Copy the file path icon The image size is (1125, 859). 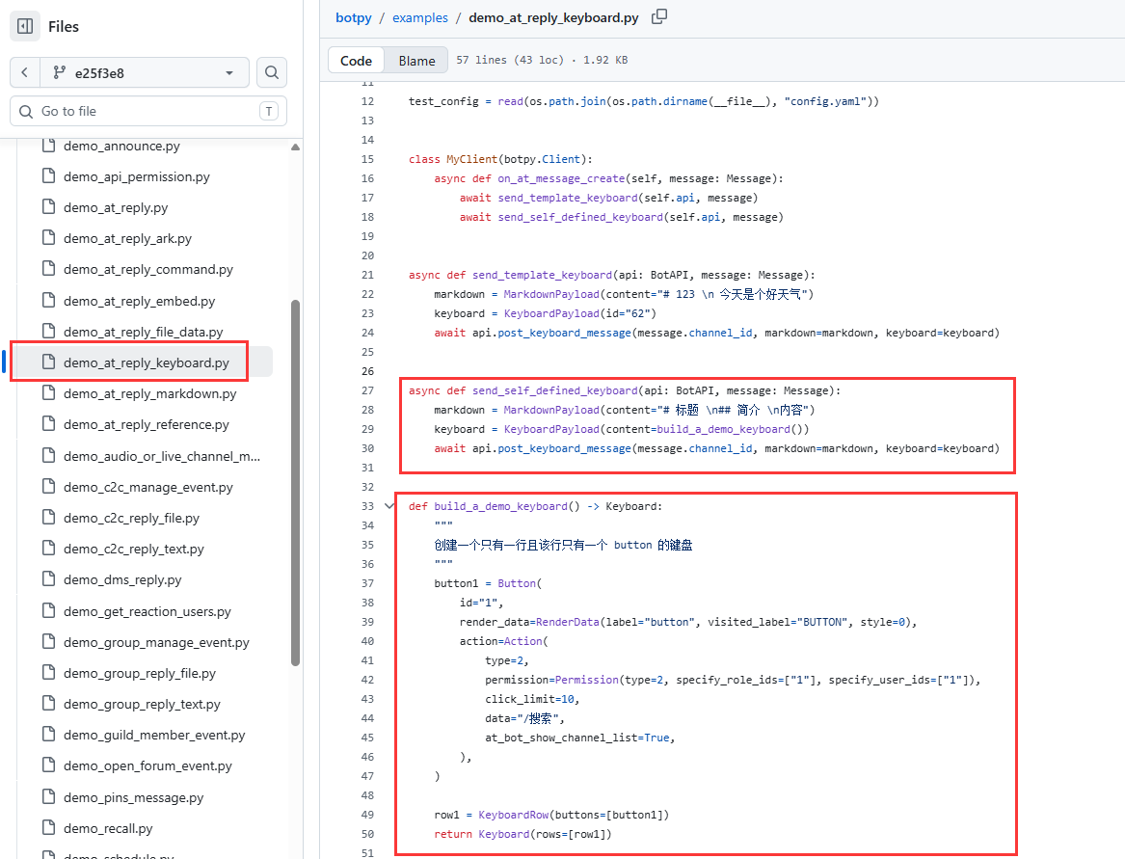pos(658,16)
